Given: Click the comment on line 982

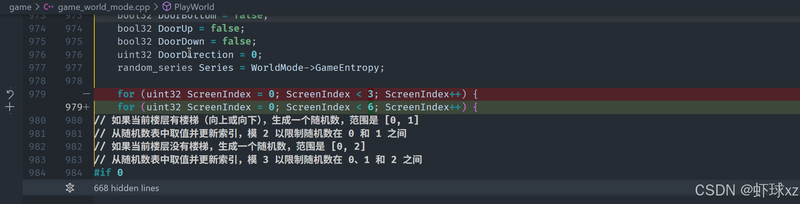Looking at the screenshot, I should click(x=230, y=146).
